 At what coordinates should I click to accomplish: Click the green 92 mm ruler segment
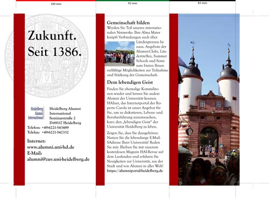132,1
